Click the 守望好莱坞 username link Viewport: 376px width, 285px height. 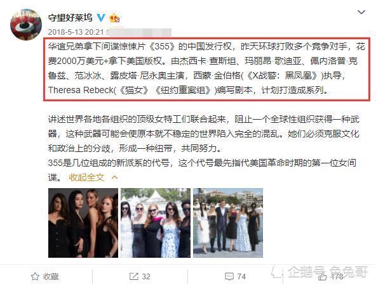point(70,18)
